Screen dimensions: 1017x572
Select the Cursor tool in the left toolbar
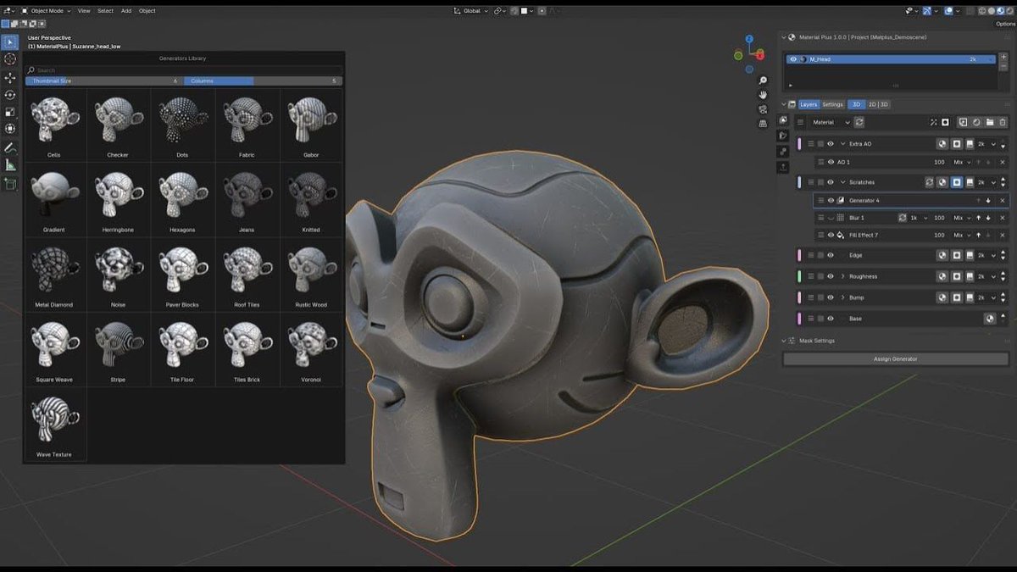point(10,59)
